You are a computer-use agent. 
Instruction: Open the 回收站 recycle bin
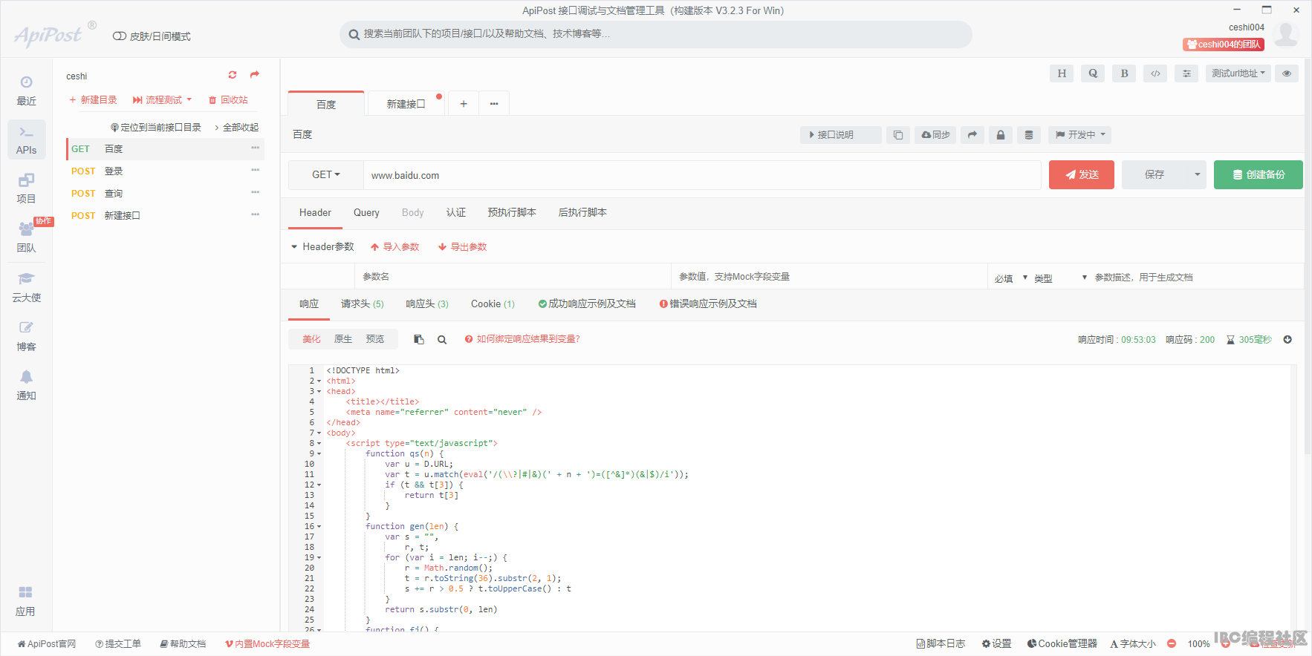[228, 100]
